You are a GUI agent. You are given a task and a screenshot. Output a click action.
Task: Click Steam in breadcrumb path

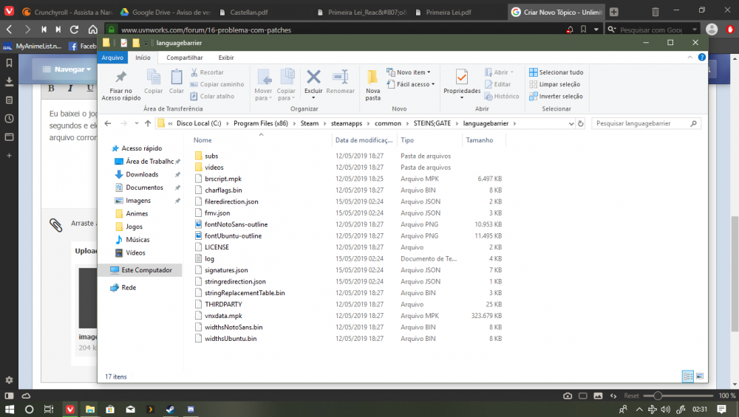pos(309,123)
